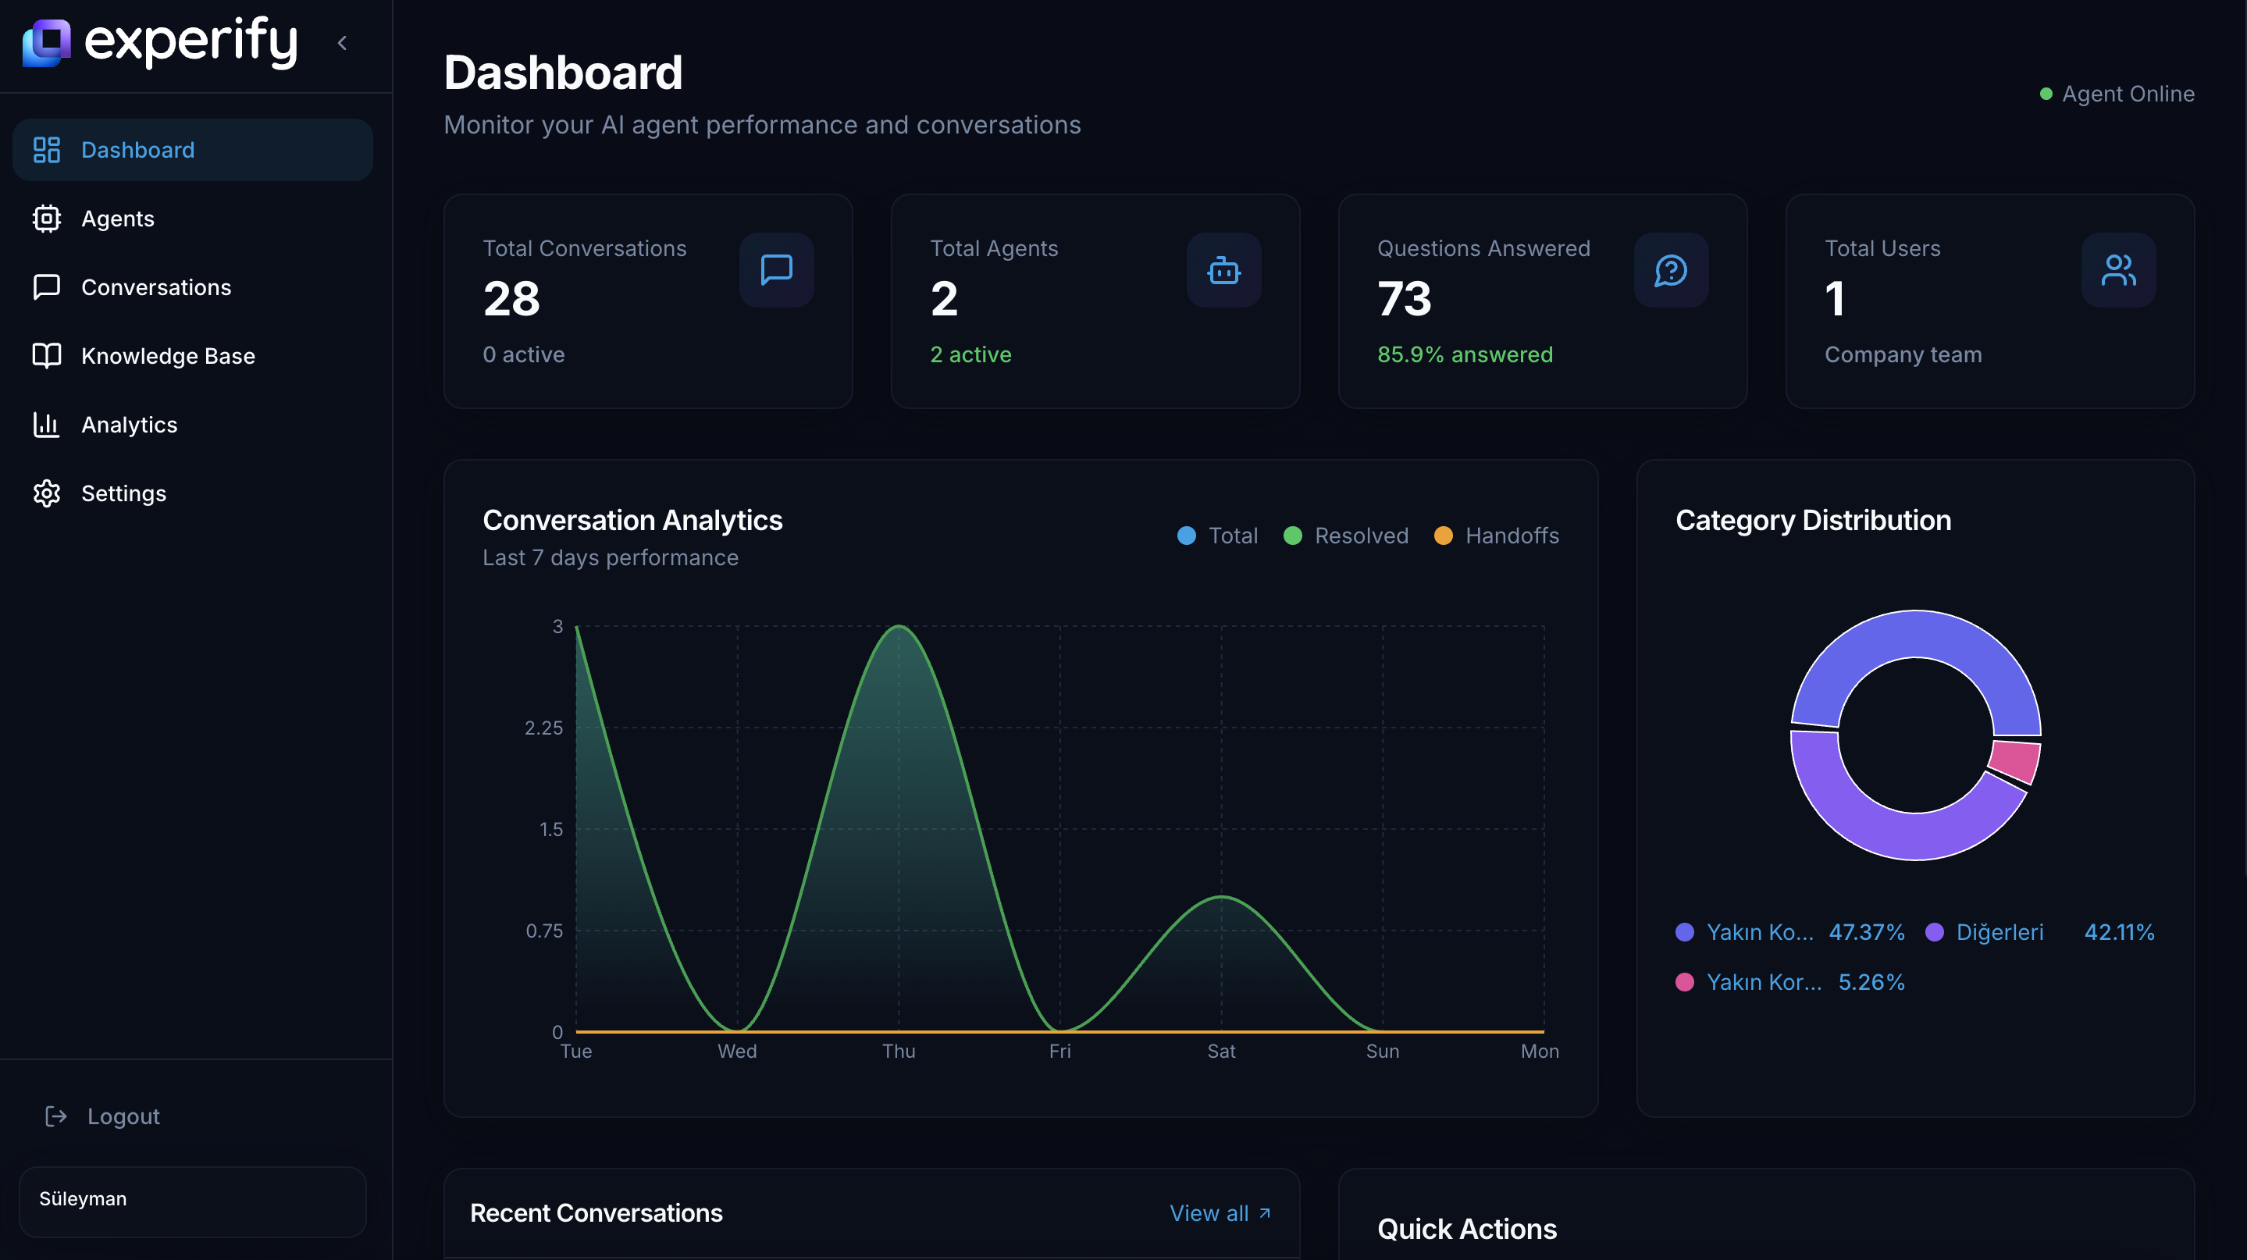Toggle the Handoffs legend item
Image resolution: width=2247 pixels, height=1260 pixels.
click(1497, 536)
